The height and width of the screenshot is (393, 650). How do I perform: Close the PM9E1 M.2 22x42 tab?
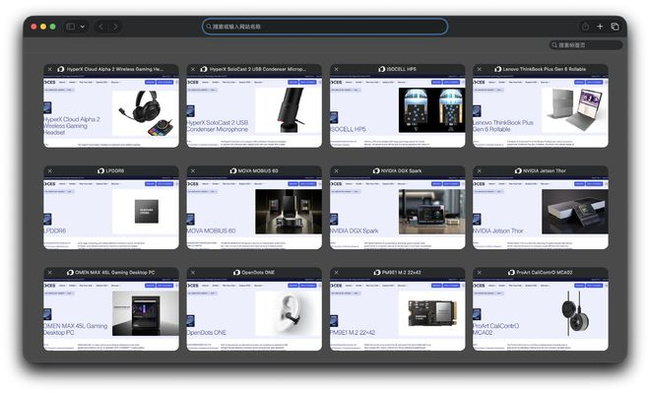336,273
